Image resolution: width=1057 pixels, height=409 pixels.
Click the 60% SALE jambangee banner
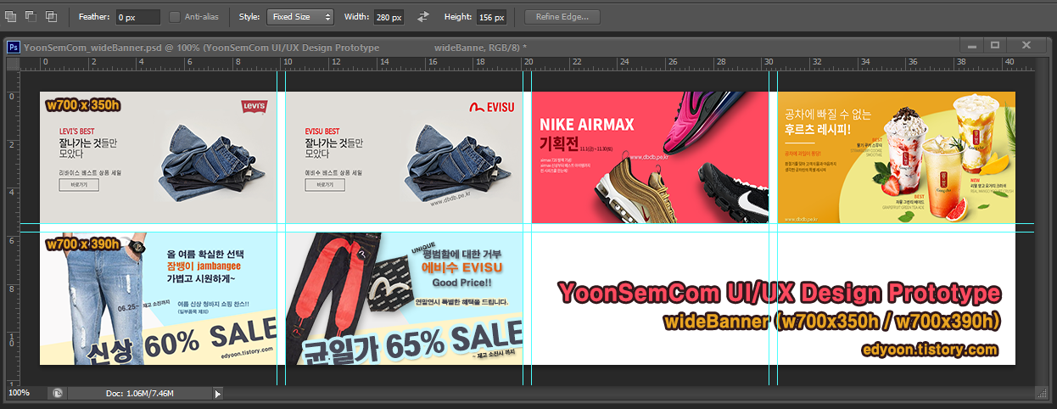point(159,299)
